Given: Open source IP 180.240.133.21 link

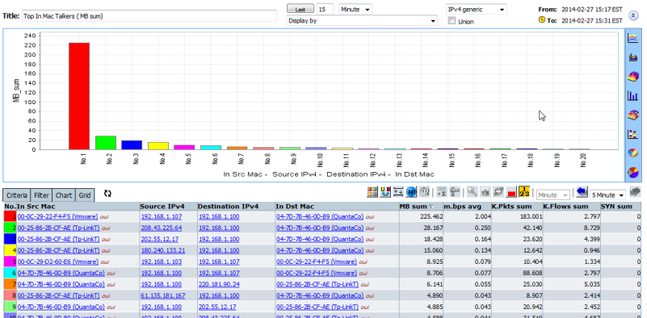Looking at the screenshot, I should click(163, 250).
